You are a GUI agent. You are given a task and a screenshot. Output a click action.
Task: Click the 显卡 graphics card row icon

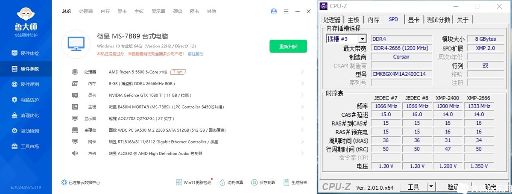click(75, 95)
